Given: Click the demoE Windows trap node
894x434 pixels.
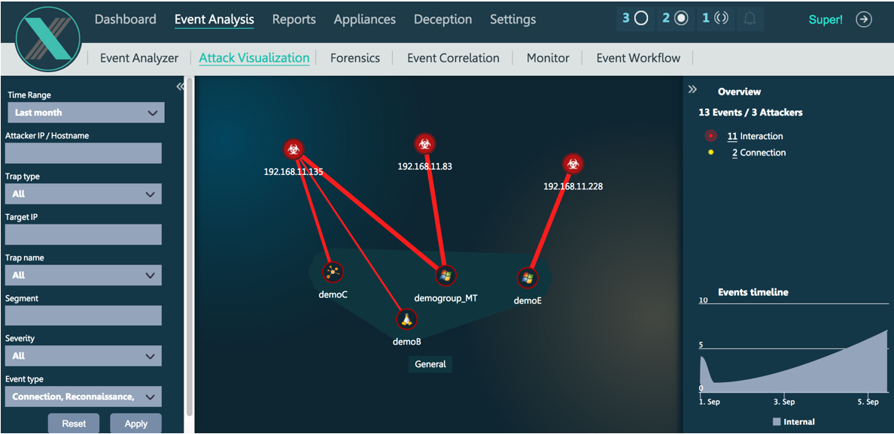Looking at the screenshot, I should click(x=528, y=278).
